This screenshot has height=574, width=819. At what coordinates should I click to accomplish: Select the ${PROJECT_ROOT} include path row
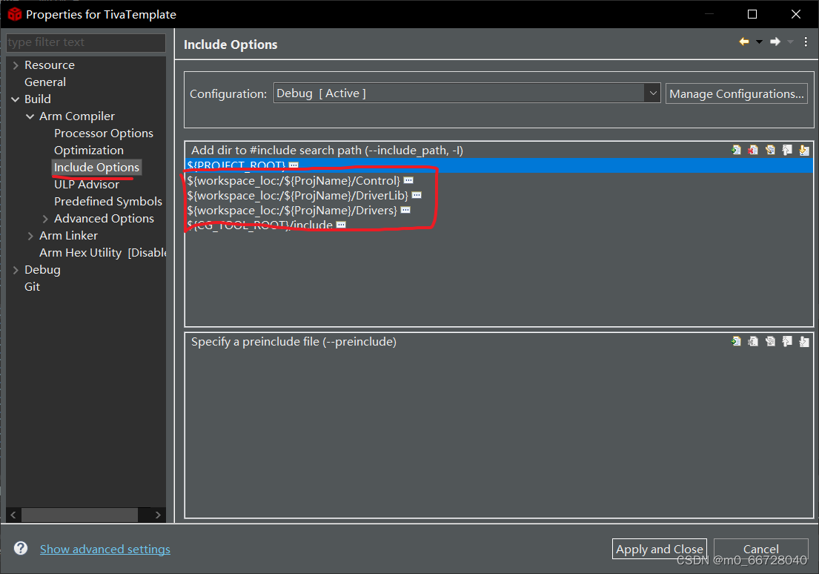click(x=499, y=165)
